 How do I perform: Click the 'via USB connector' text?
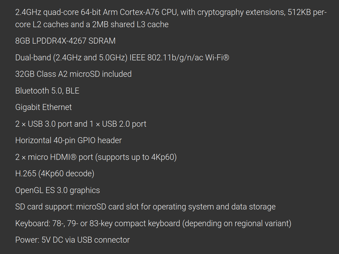[98, 240]
